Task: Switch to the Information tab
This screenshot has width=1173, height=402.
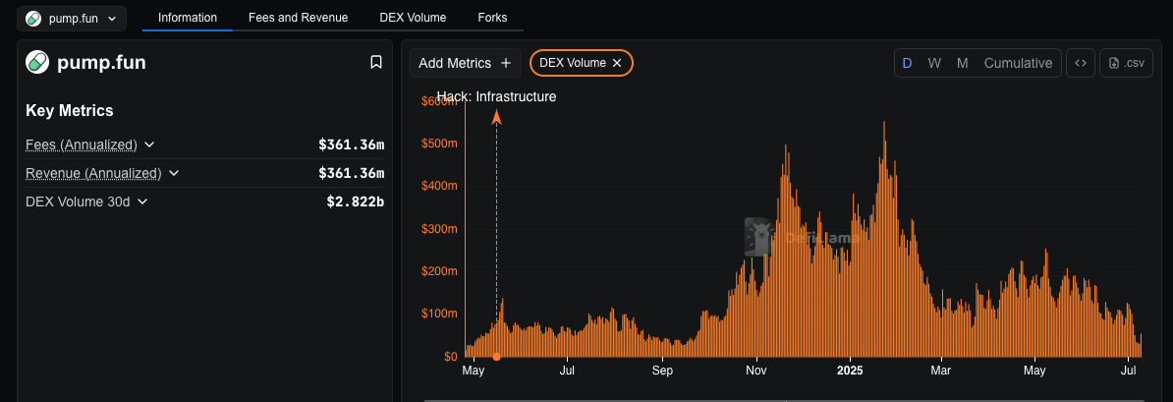Action: pos(188,18)
